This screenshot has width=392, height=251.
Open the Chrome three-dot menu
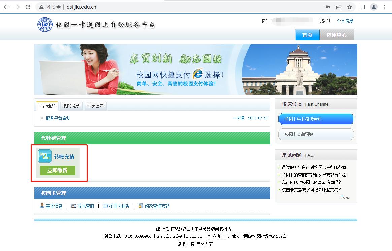(x=385, y=7)
